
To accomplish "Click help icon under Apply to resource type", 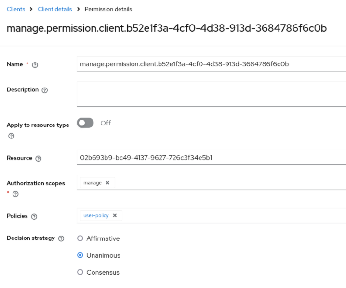I will (11, 136).
